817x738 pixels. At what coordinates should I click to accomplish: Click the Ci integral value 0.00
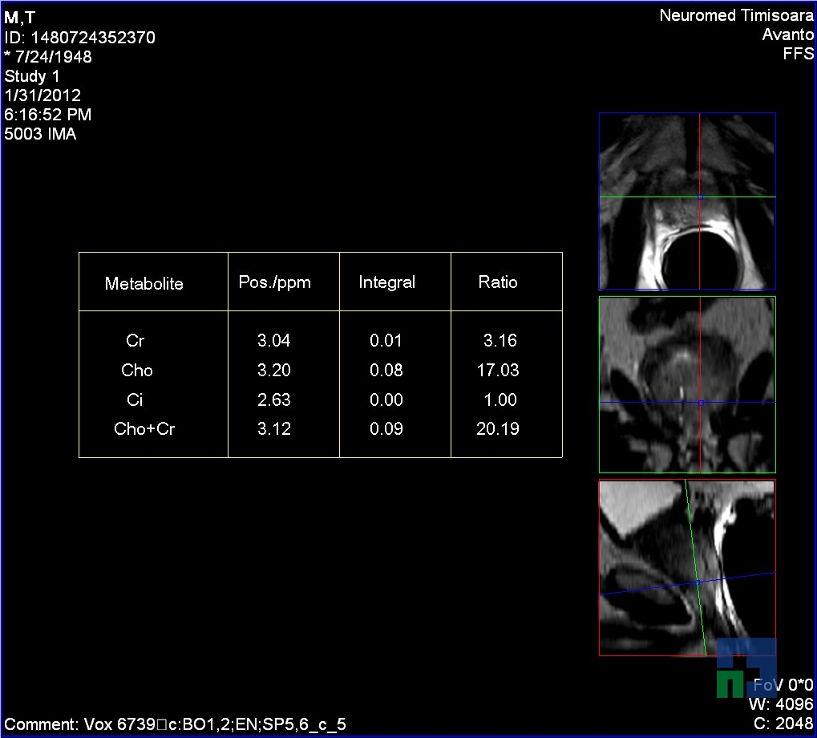(386, 399)
